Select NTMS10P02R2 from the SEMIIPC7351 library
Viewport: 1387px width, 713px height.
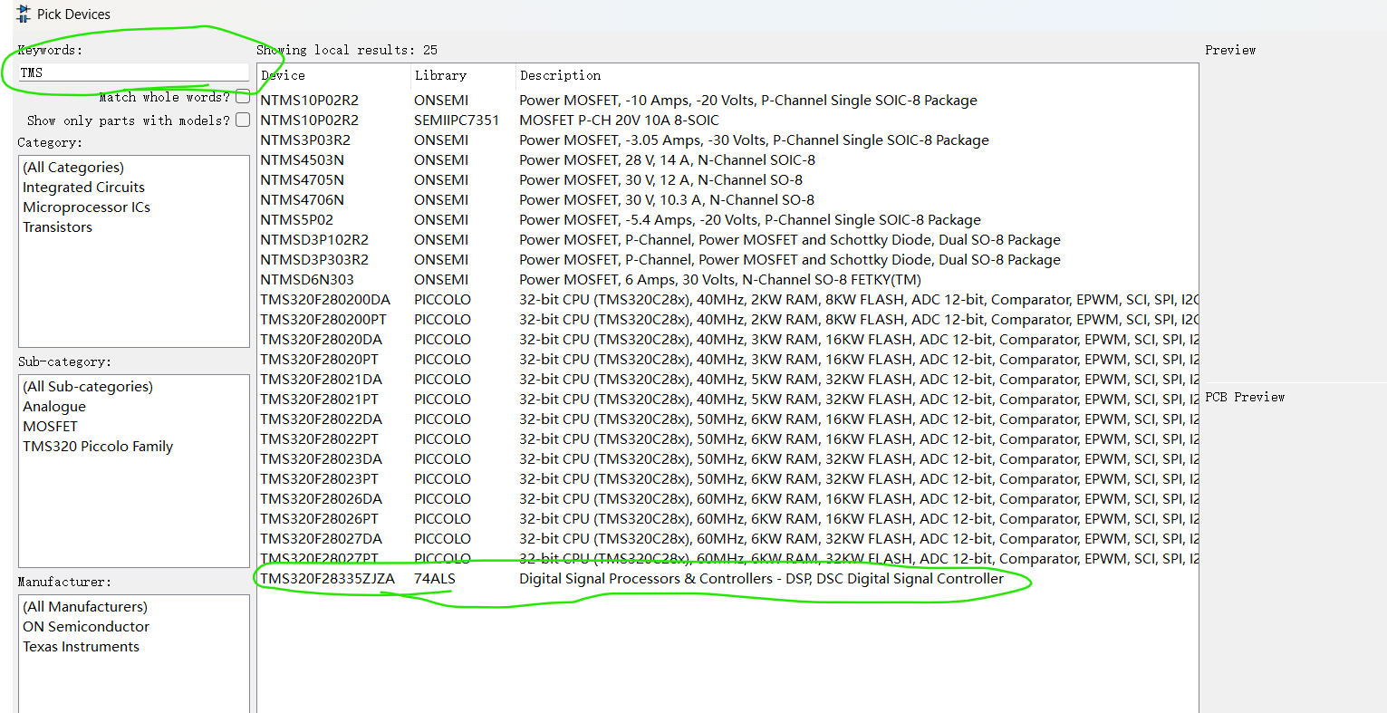pos(727,120)
